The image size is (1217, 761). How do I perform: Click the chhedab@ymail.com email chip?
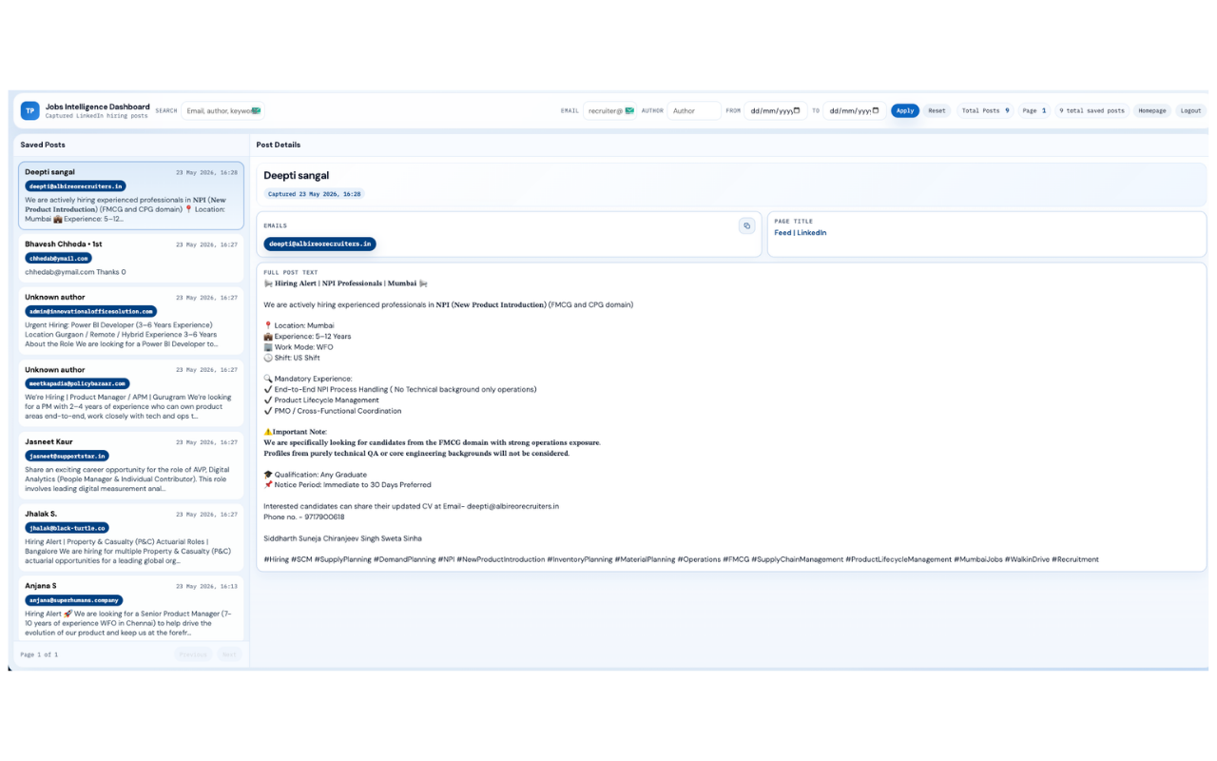point(59,258)
